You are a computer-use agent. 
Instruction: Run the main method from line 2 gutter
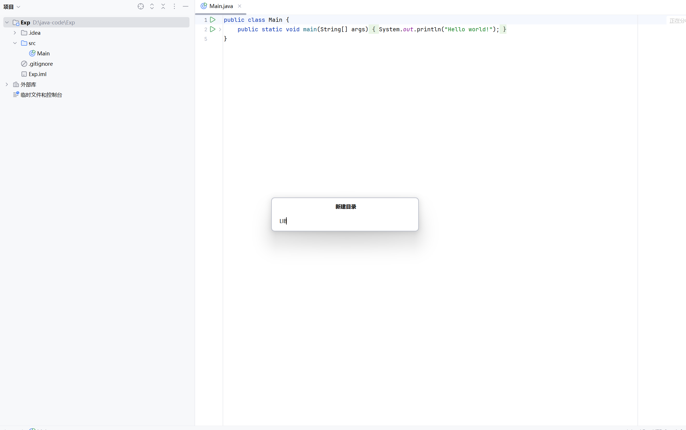click(x=213, y=29)
